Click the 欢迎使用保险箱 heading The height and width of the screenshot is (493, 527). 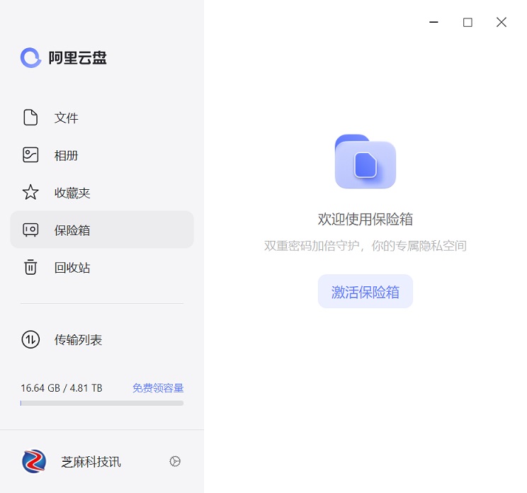click(x=365, y=219)
